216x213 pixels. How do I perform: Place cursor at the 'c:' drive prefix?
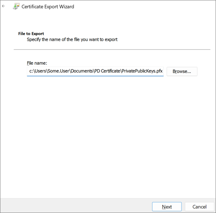pos(31,71)
